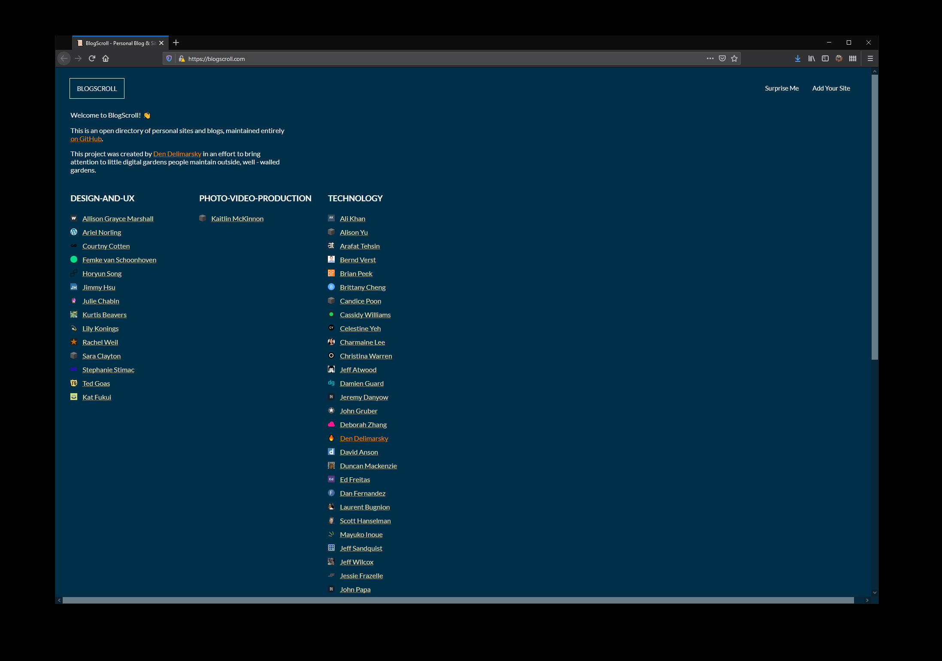This screenshot has width=942, height=661.
Task: Click the 'dg' favicon beside Damien Guard
Action: tap(331, 383)
